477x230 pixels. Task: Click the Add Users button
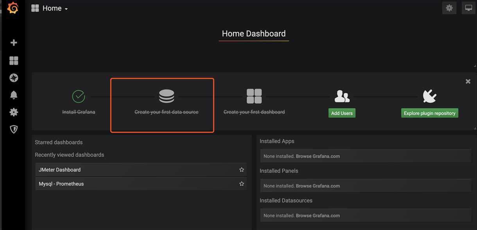pyautogui.click(x=342, y=113)
